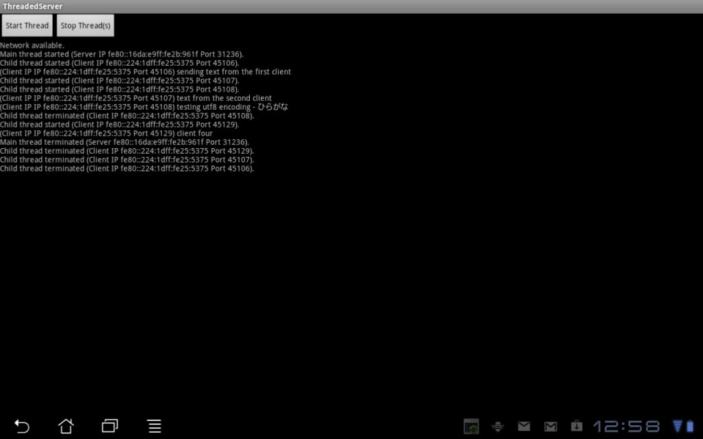Tap the USB debugging bug icon
This screenshot has width=703, height=439.
click(498, 427)
